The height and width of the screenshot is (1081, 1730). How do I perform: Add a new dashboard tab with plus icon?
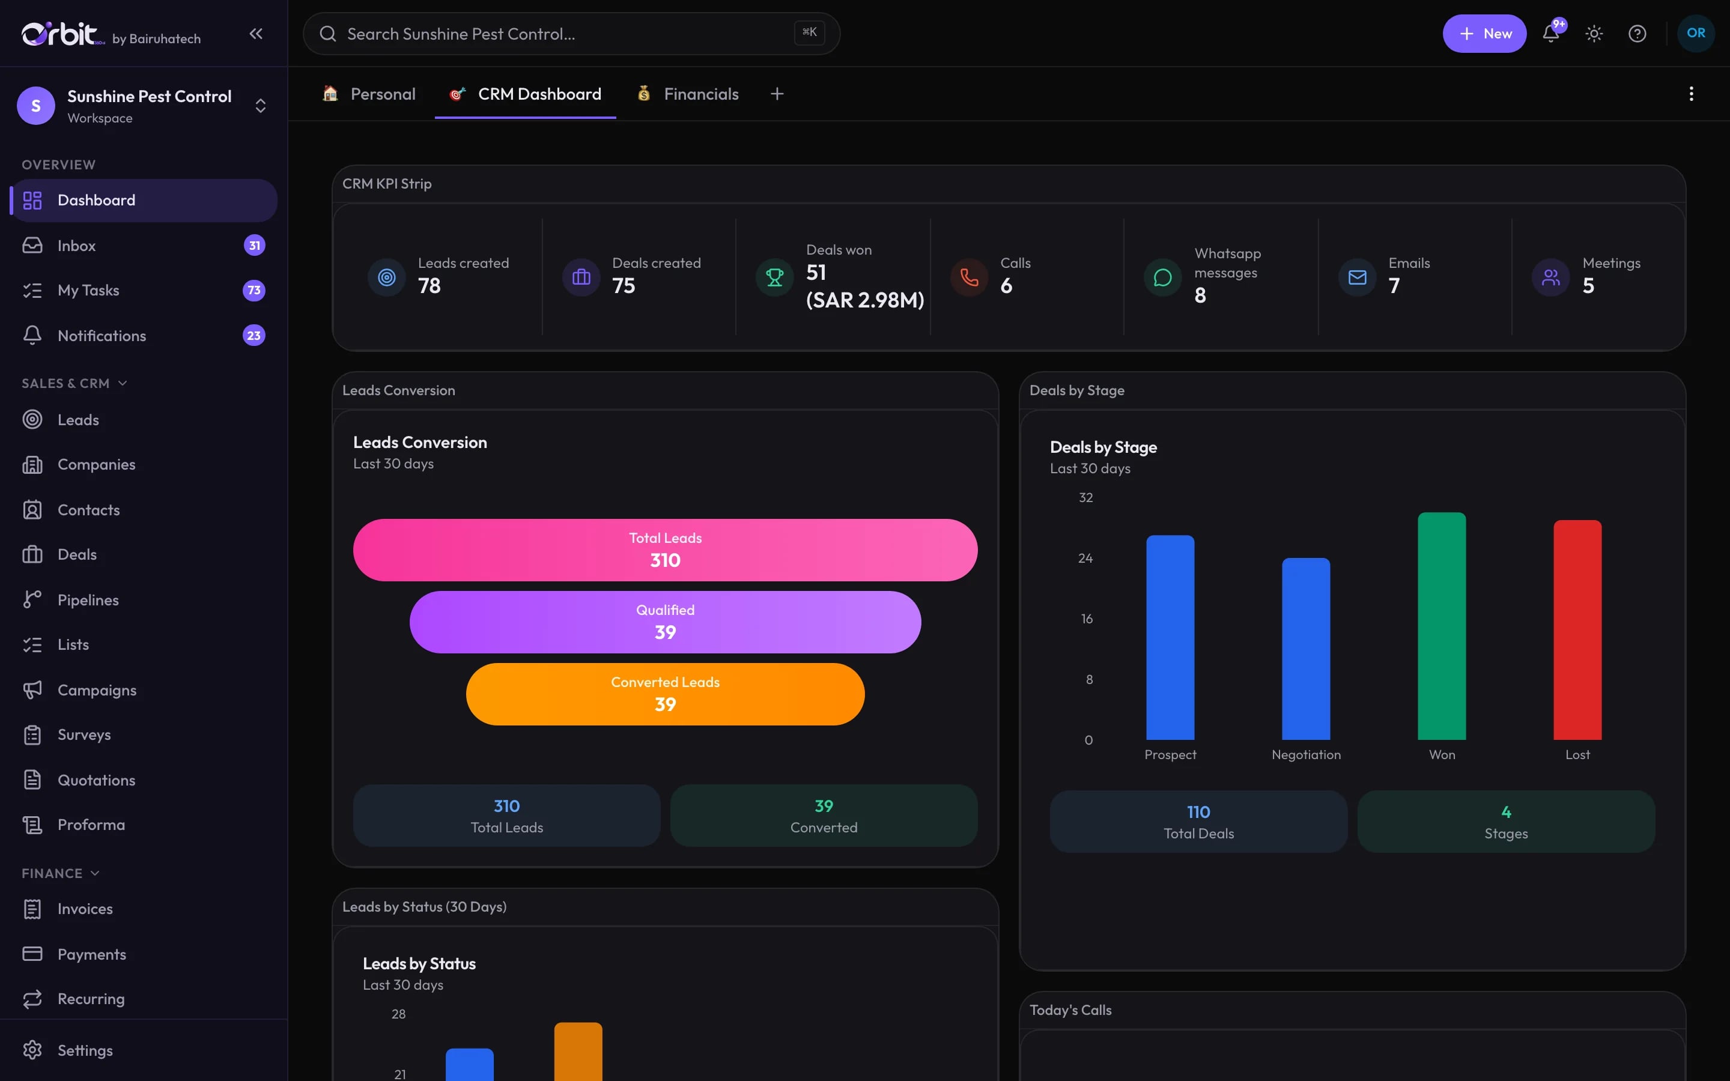click(x=777, y=94)
